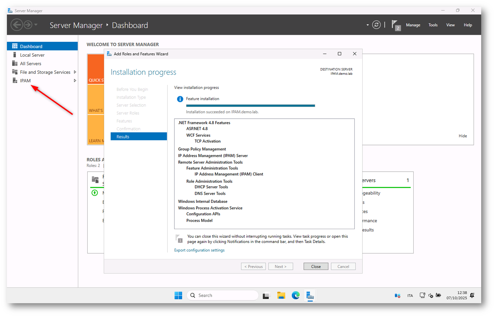Open the notifications flag showing 2
This screenshot has width=495, height=317.
pos(396,25)
